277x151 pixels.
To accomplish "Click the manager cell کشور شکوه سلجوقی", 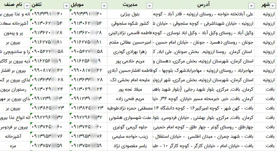I will (130, 23).
